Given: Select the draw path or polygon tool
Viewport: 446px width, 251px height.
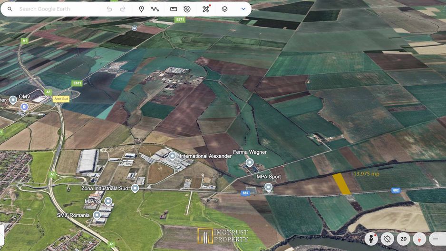Looking at the screenshot, I should click(x=155, y=9).
